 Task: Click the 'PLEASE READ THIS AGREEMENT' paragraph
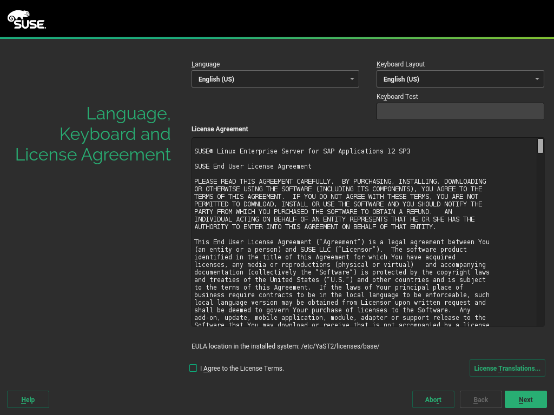click(x=340, y=204)
